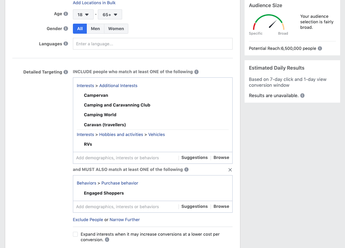Click the Languages info icon
This screenshot has width=345, height=248.
[x=66, y=44]
